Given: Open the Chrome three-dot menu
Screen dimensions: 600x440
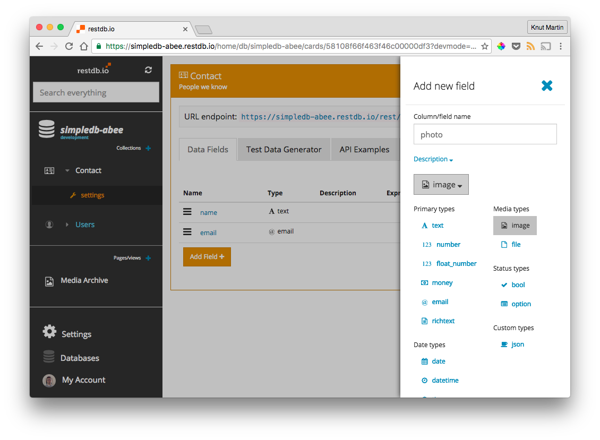Looking at the screenshot, I should pos(561,46).
